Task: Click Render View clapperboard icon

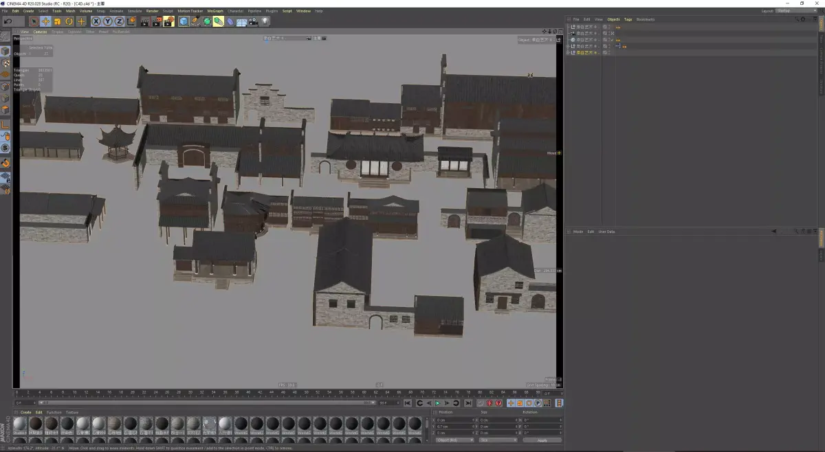Action: click(145, 21)
